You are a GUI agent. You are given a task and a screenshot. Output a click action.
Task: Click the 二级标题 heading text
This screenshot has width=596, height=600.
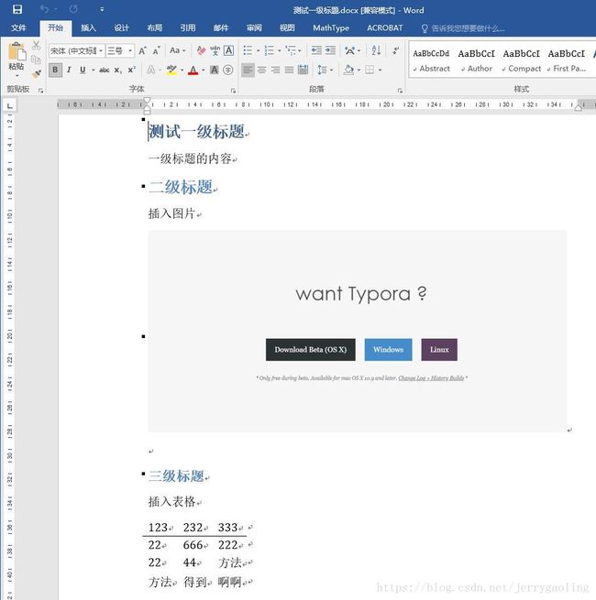181,187
